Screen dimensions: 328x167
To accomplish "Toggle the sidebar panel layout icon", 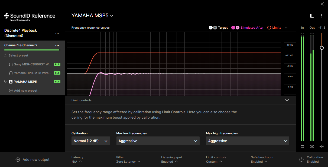I will coord(312,16).
